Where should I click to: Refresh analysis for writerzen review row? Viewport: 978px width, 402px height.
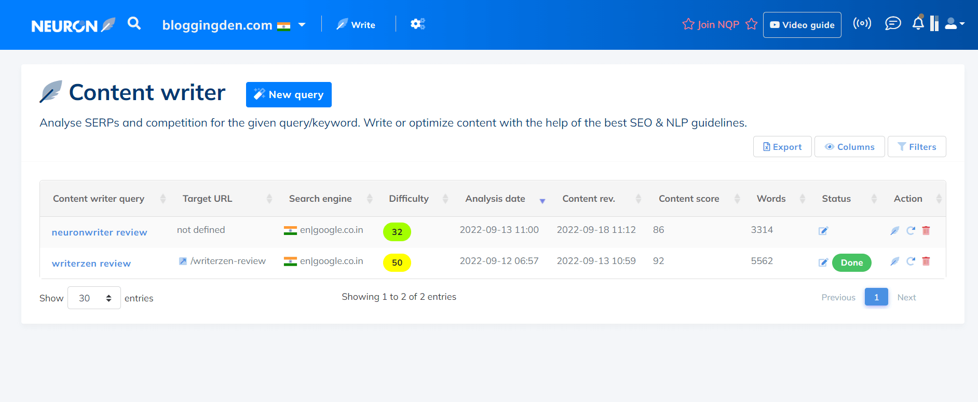point(911,261)
